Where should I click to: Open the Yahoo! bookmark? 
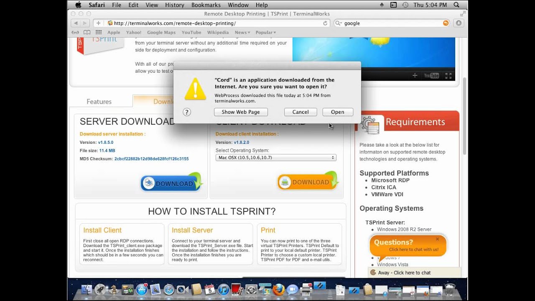(134, 32)
